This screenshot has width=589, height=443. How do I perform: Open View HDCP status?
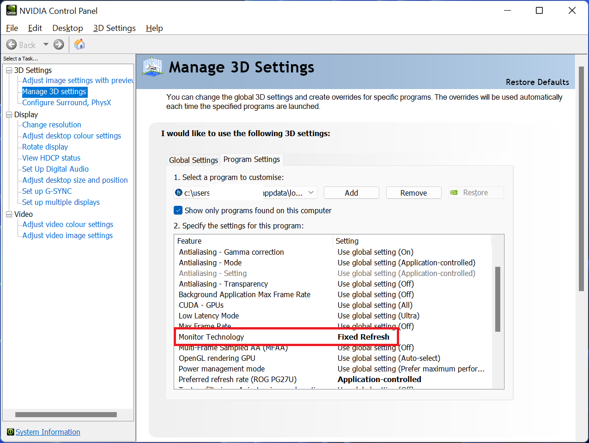coord(51,158)
